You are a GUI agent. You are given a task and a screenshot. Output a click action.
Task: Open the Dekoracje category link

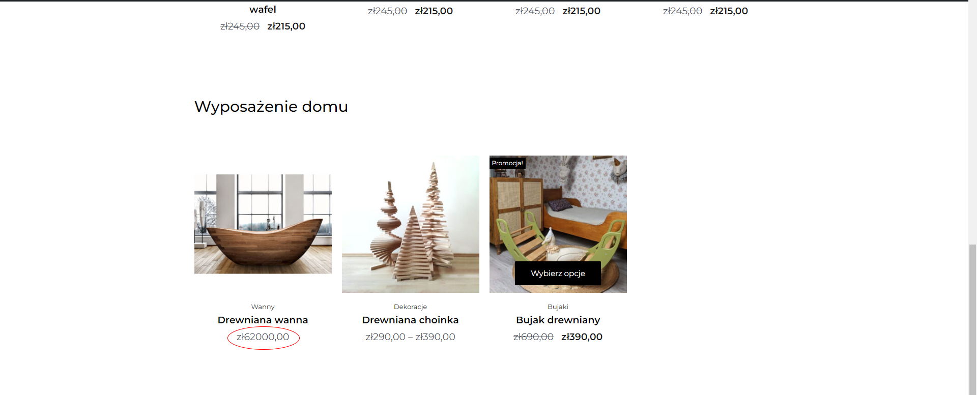click(410, 307)
